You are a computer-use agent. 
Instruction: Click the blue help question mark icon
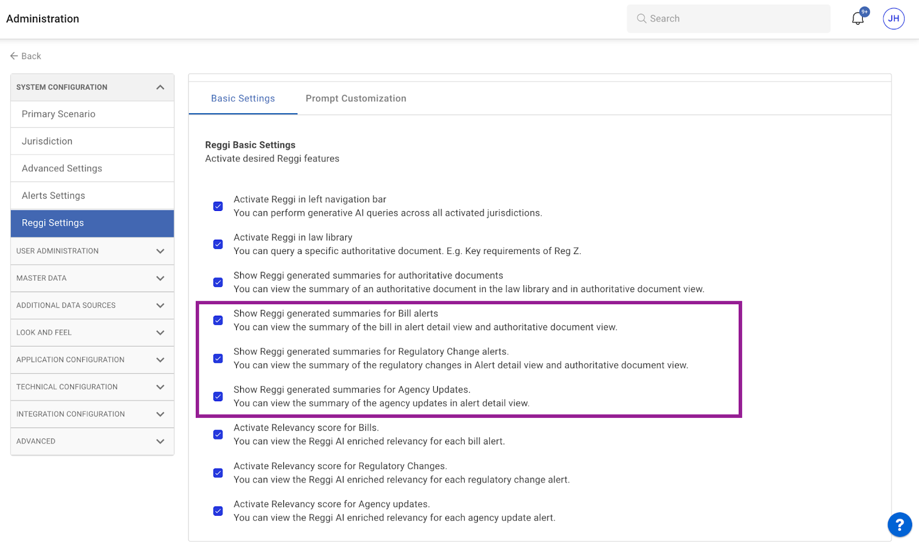pyautogui.click(x=899, y=524)
